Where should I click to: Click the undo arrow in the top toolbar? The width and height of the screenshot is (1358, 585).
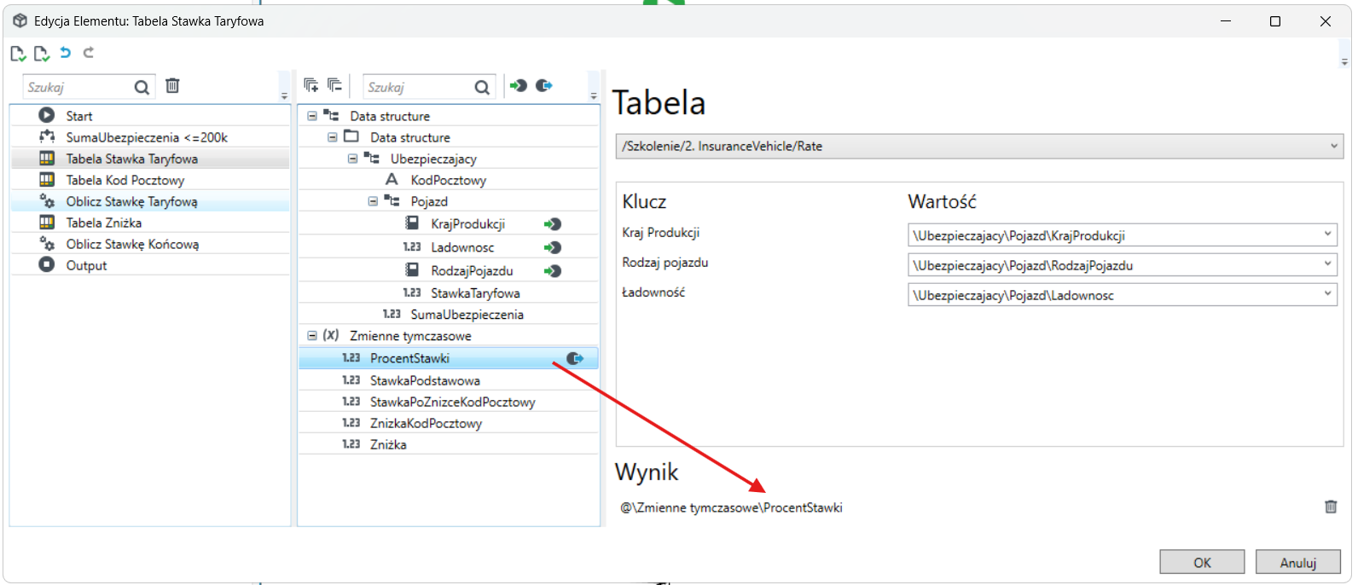[x=65, y=53]
